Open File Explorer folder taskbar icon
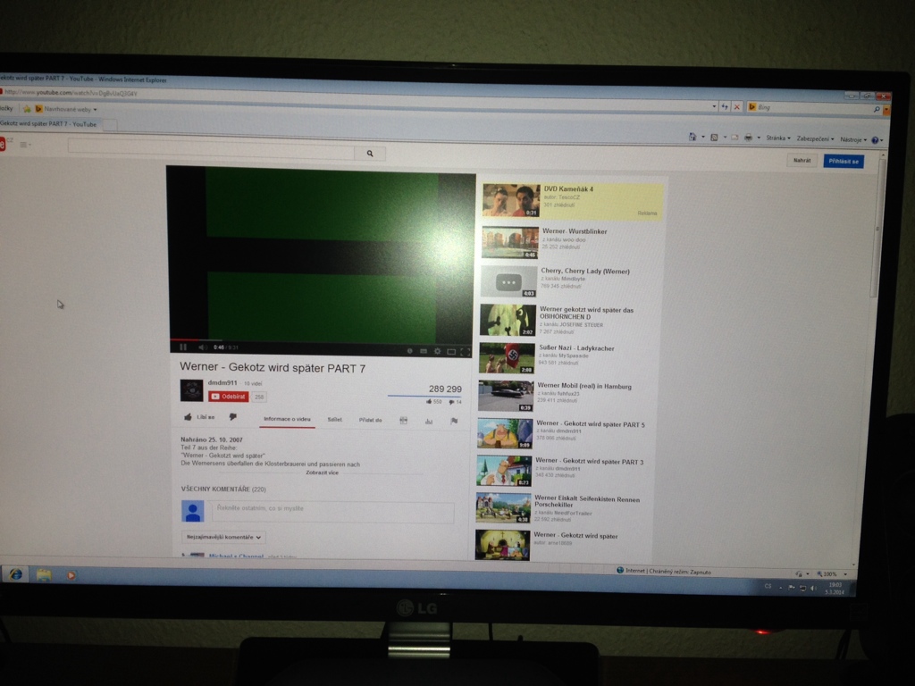Screen dimensions: 915x686 coord(44,575)
